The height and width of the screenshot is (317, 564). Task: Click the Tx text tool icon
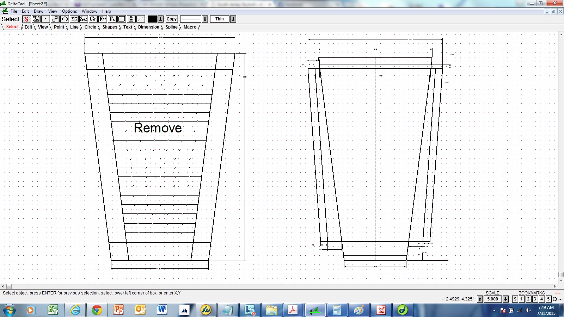click(x=112, y=19)
